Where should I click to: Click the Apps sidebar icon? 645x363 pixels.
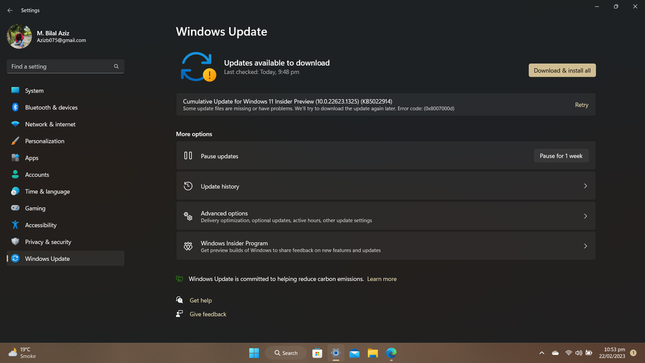pyautogui.click(x=15, y=158)
